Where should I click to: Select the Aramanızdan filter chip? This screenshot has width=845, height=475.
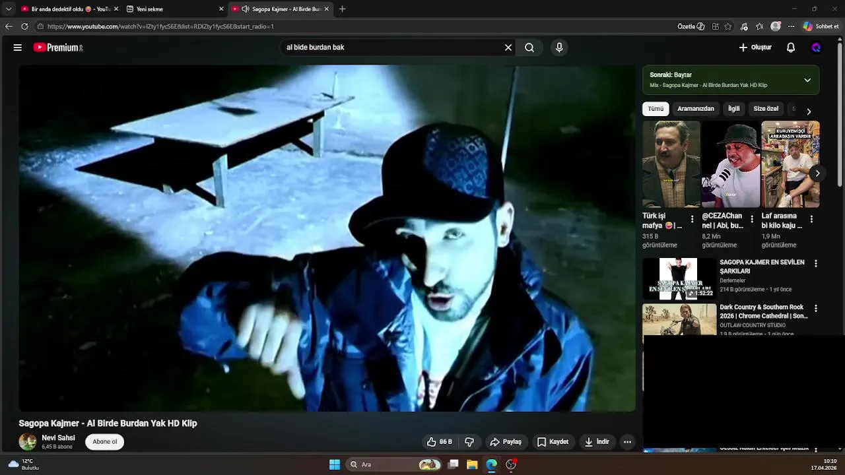[696, 109]
